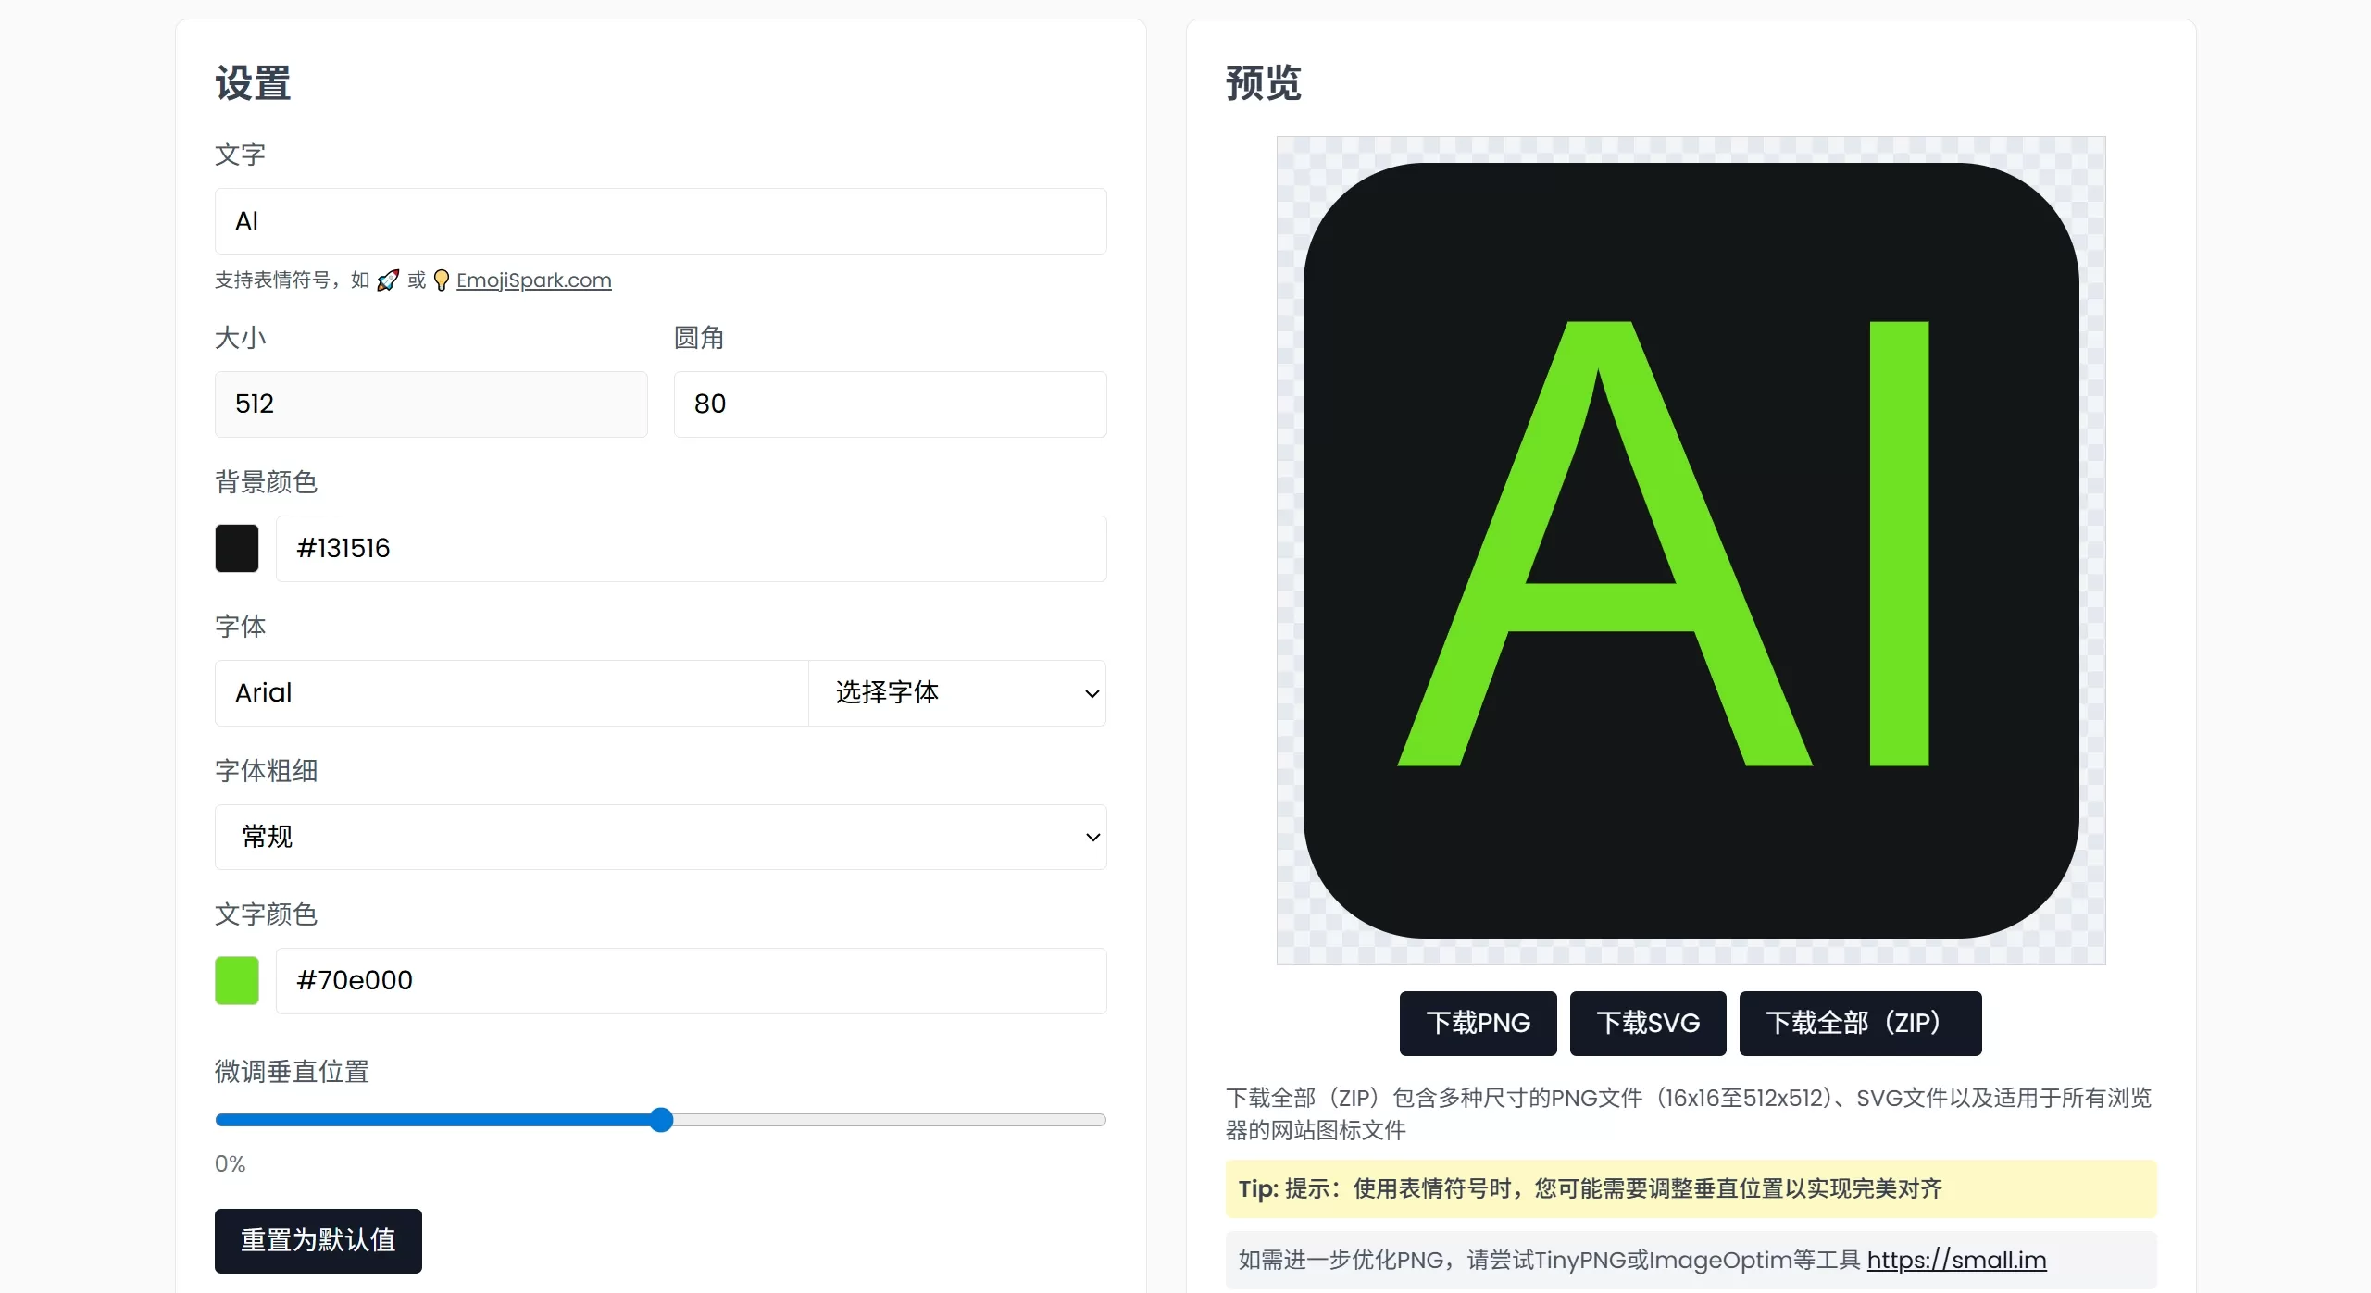The height and width of the screenshot is (1293, 2371).
Task: Click the 下载全部（ZIP）button
Action: pyautogui.click(x=1860, y=1023)
